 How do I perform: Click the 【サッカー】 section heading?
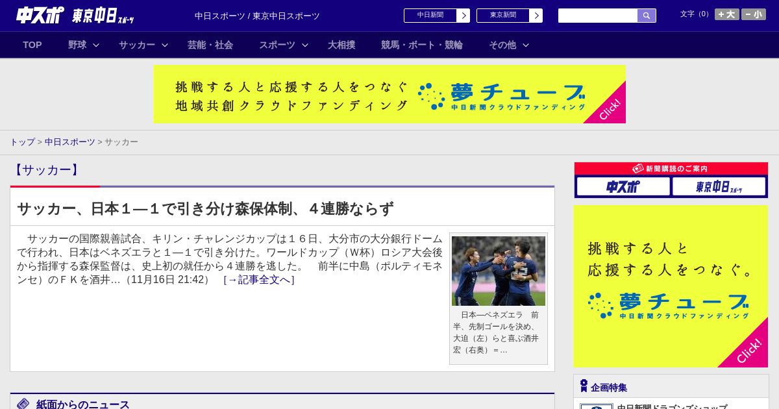click(x=46, y=170)
